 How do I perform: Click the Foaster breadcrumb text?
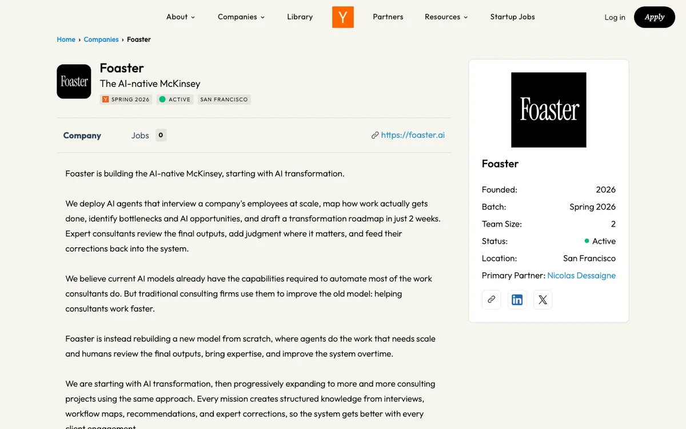[139, 39]
